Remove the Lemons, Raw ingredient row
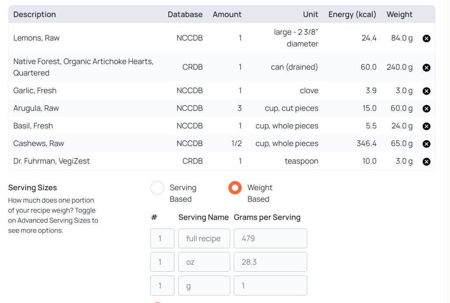The image size is (450, 303). point(426,38)
